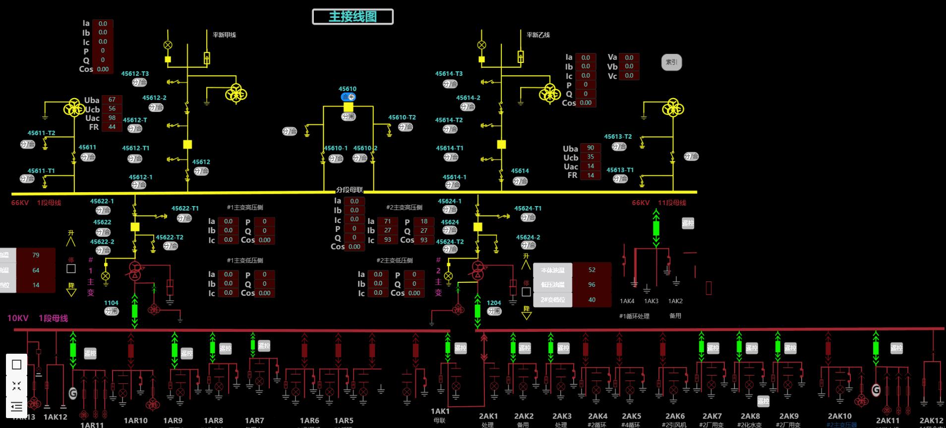Click the G generator symbol near 1AK12
Screen dimensions: 946x428
(x=73, y=393)
